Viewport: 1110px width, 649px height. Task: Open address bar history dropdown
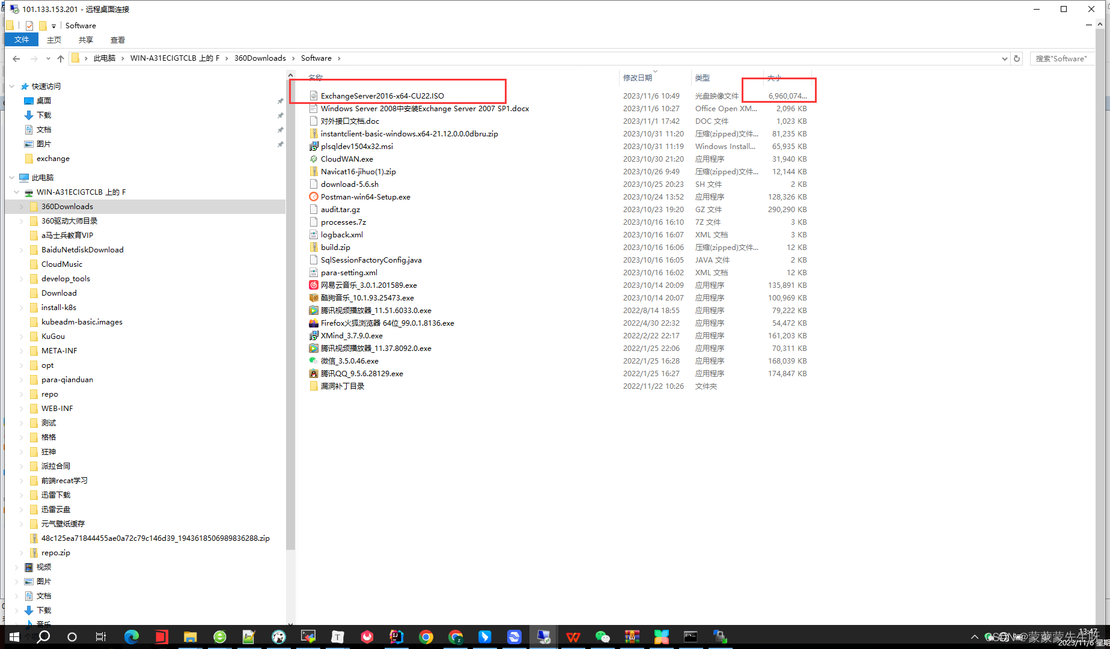[1004, 58]
